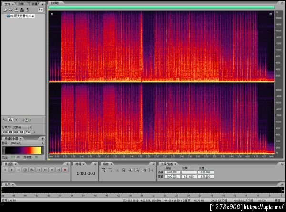This screenshot has width=286, height=212.
Task: Click the 范围 range value 132
Action: 13,157
